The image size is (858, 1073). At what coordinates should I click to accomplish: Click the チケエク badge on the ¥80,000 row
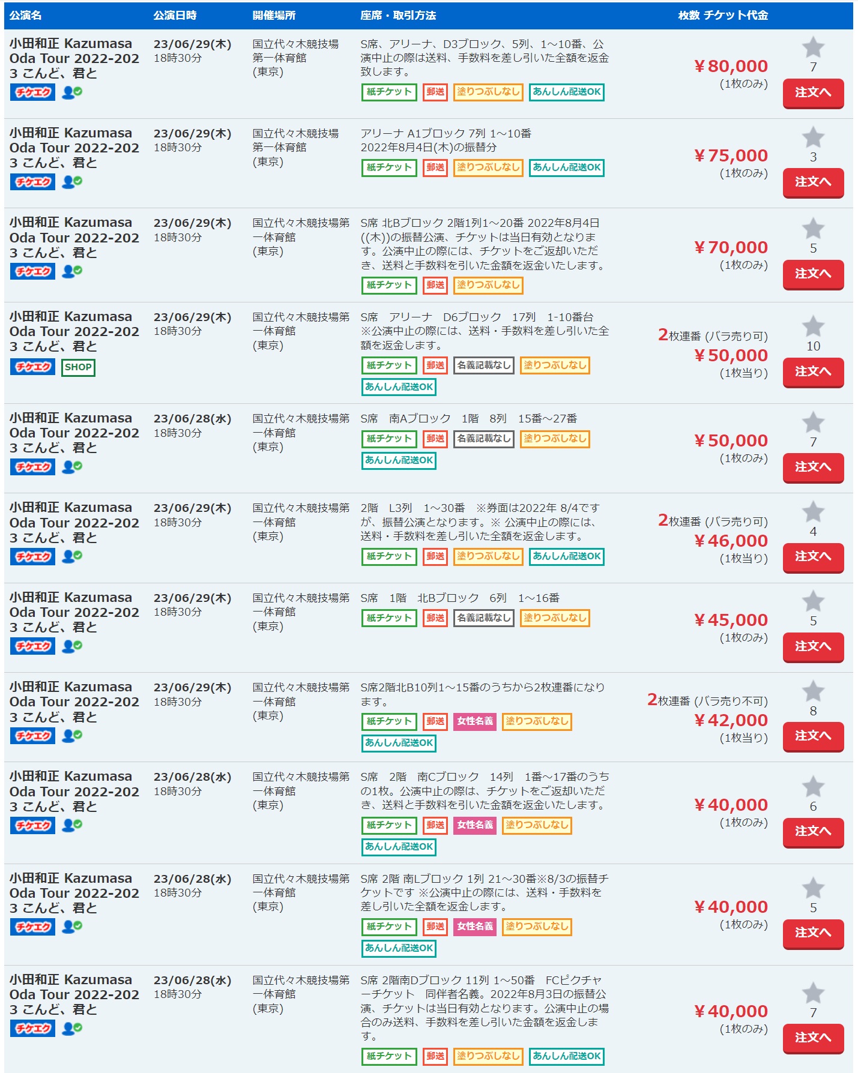tap(32, 92)
